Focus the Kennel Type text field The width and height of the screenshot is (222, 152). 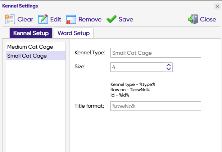[155, 53]
